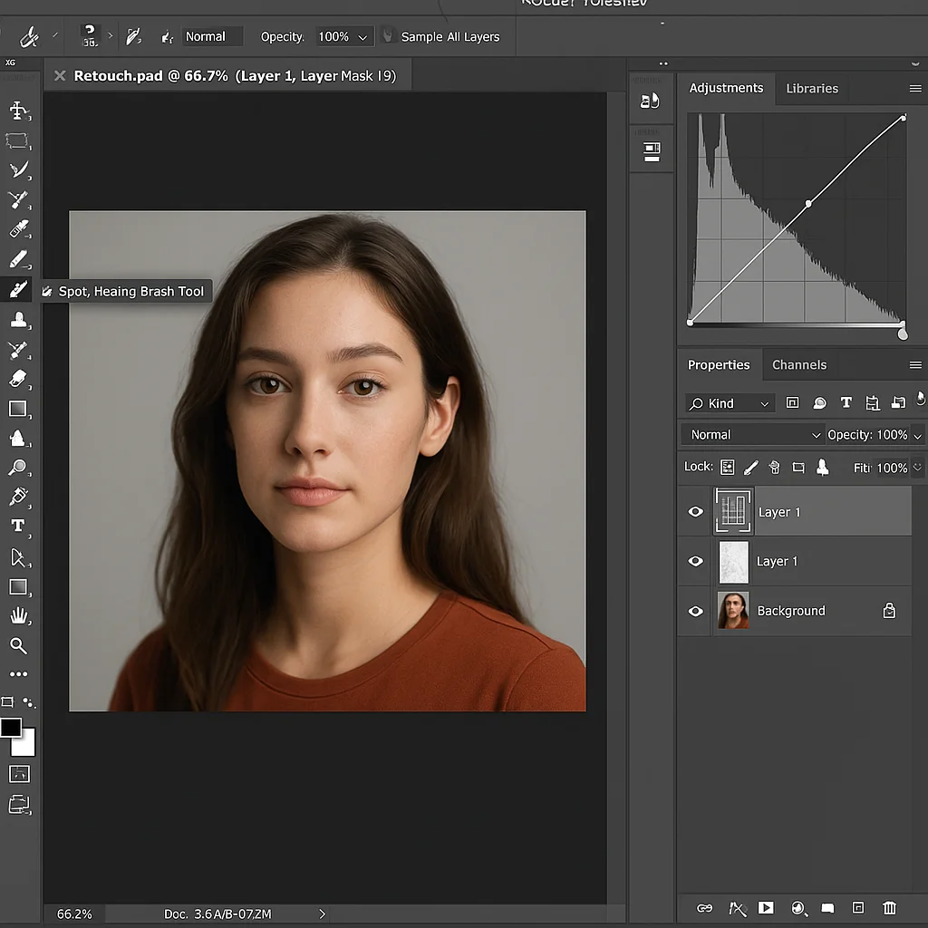The image size is (928, 928).
Task: Filter layers by type using T icon
Action: pyautogui.click(x=846, y=403)
